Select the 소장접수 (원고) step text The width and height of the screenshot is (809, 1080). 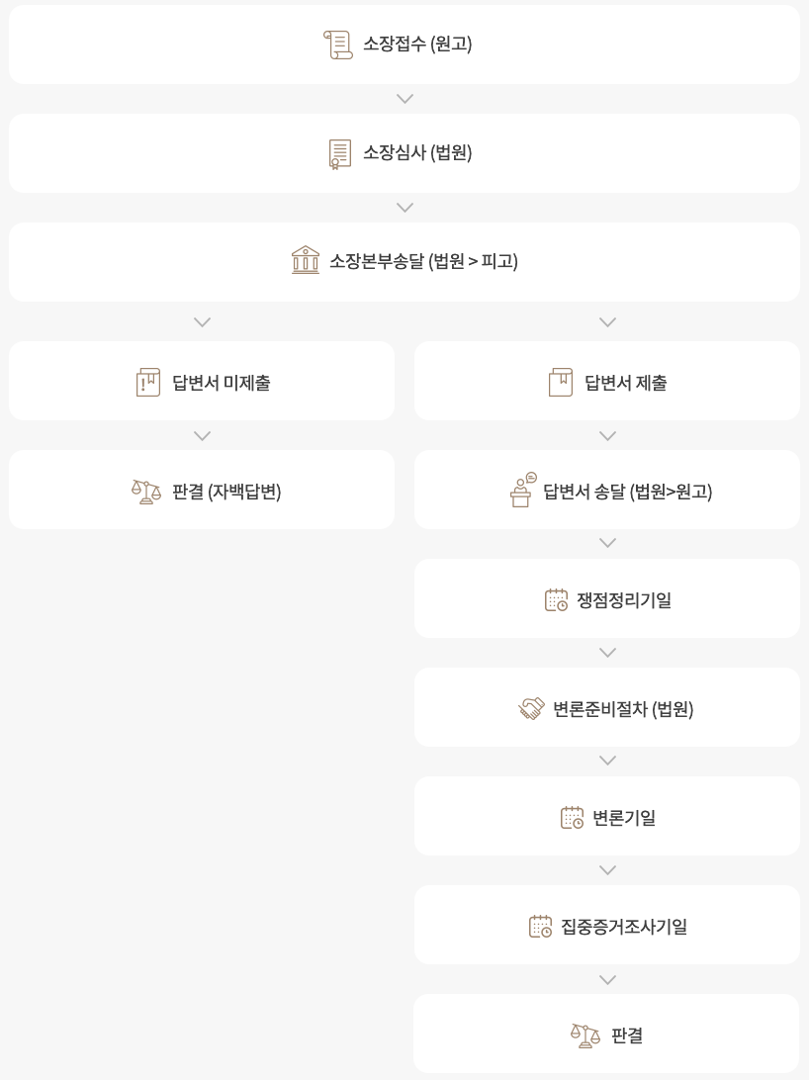[417, 45]
